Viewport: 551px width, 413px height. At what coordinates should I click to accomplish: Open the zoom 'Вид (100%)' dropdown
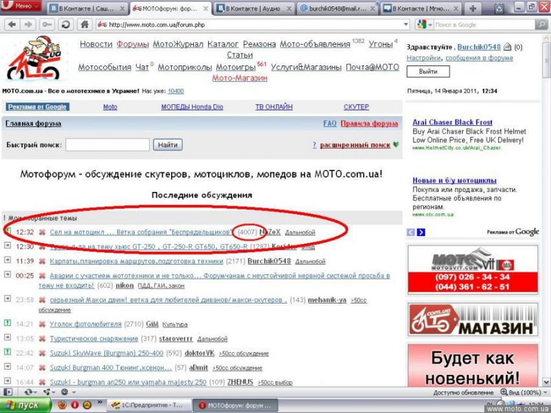click(x=524, y=392)
